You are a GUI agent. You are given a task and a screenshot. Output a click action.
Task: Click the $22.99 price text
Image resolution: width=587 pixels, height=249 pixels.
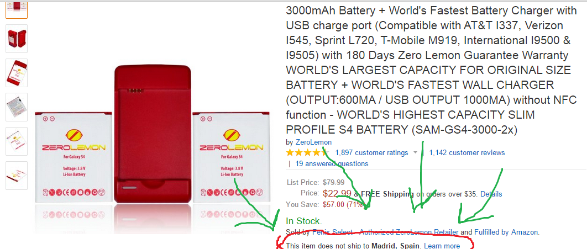click(x=337, y=194)
